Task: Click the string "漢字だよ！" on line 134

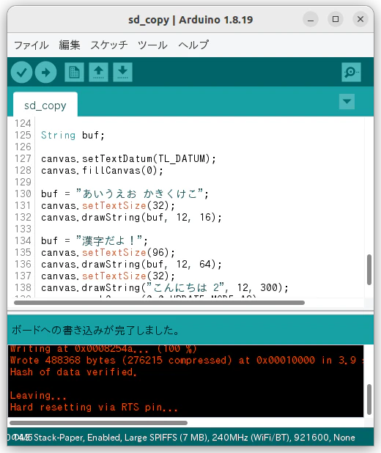Action: [109, 240]
